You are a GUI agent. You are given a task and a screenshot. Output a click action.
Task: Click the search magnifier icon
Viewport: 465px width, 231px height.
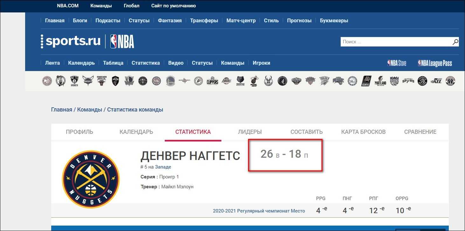[455, 42]
